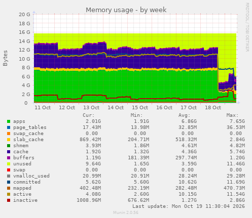Click the page_tables min value 13.98M

140,127
